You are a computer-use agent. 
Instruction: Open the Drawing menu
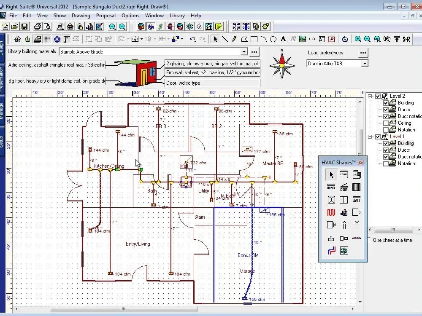[81, 16]
